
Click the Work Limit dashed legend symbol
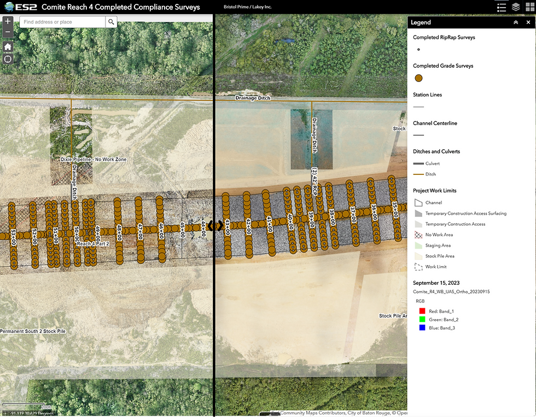point(418,267)
